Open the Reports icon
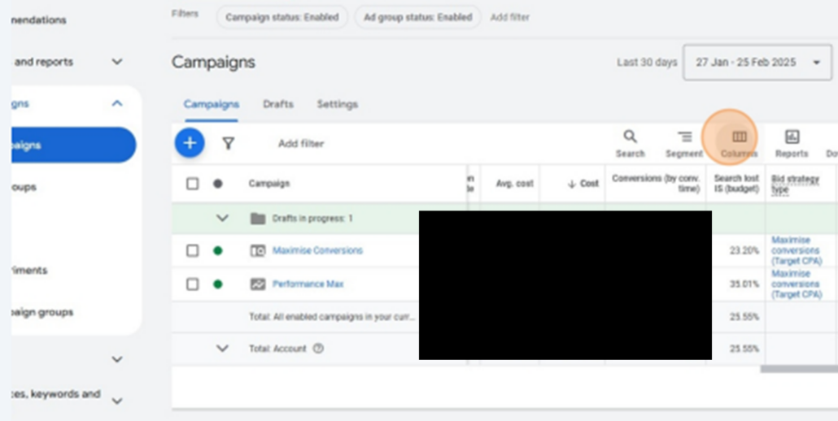 pos(792,137)
